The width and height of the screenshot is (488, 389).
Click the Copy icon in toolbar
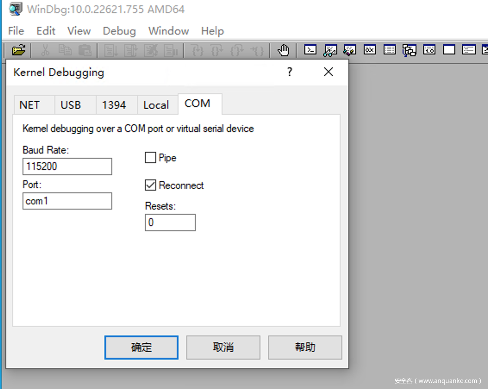click(65, 50)
